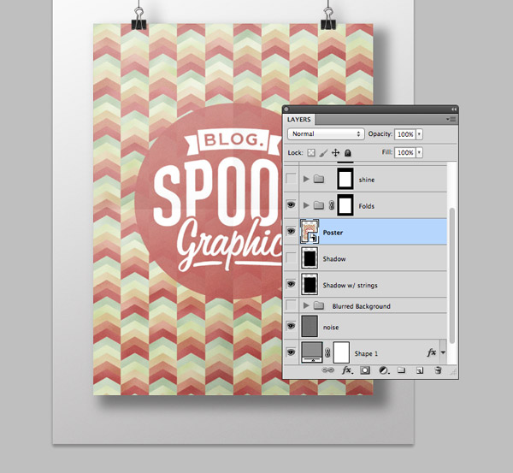The width and height of the screenshot is (513, 473).
Task: Click the Shadow w/ strings layer thumbnail
Action: point(310,284)
